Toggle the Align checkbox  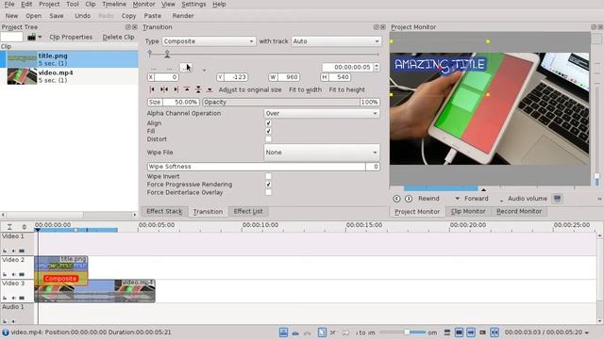pos(268,123)
